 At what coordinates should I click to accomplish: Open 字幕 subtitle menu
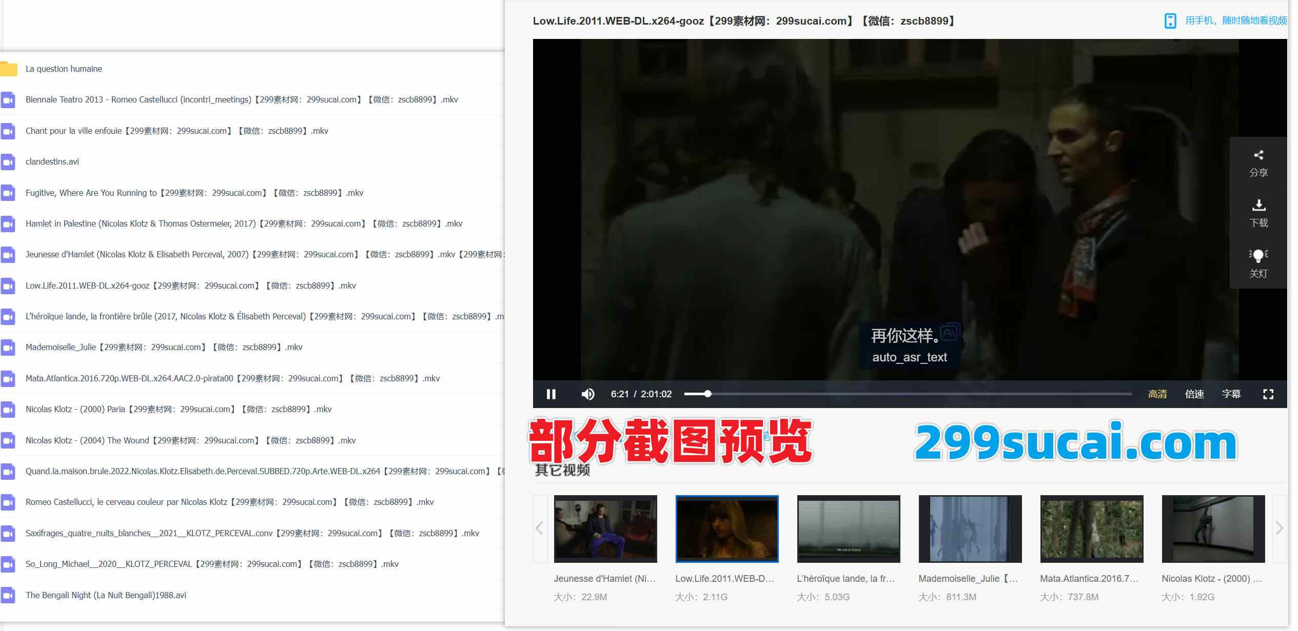click(x=1231, y=394)
